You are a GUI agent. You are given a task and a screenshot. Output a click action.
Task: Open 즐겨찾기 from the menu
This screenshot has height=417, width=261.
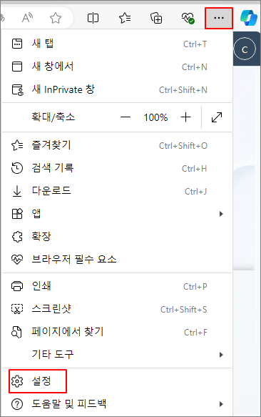click(x=117, y=145)
